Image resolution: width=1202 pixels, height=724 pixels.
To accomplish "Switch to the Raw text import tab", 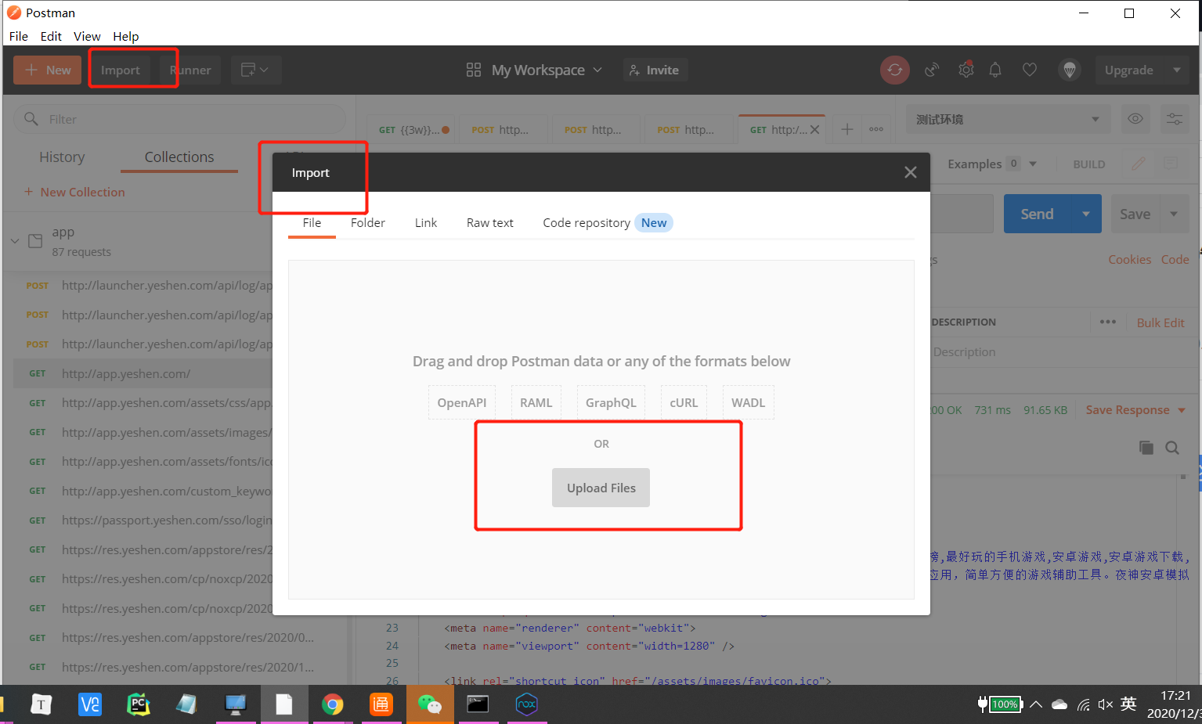I will point(490,222).
